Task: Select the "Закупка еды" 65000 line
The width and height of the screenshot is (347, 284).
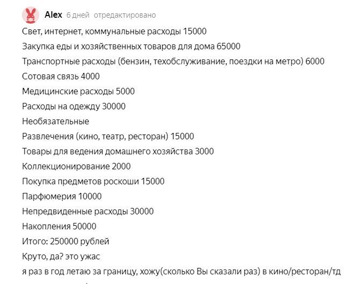Action: coord(131,47)
